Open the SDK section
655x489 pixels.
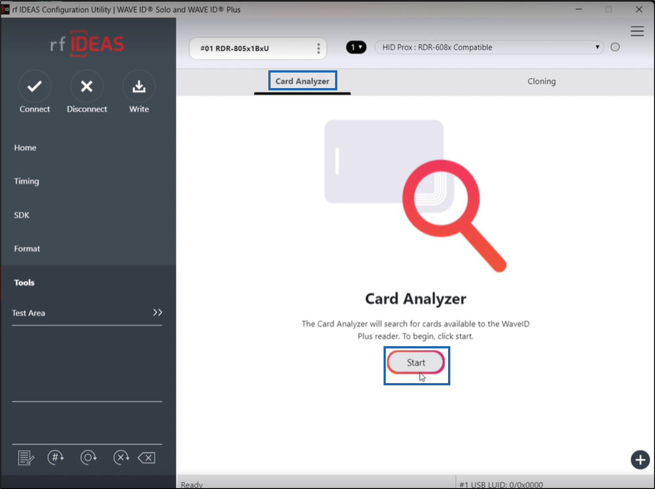[x=22, y=215]
